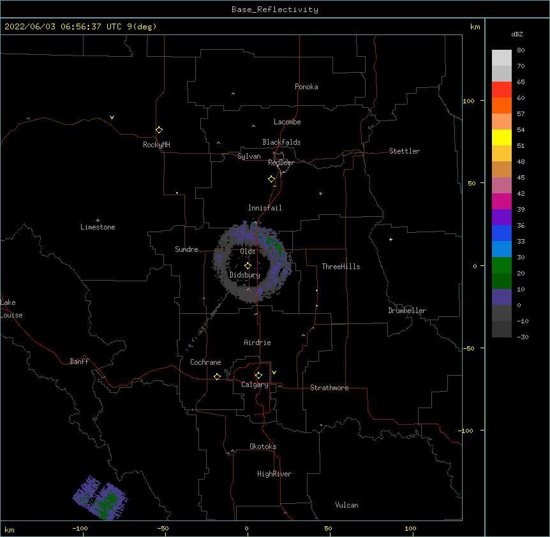Click the radar echo blob in southwest corner
Image resolution: width=550 pixels, height=537 pixels.
coord(100,497)
